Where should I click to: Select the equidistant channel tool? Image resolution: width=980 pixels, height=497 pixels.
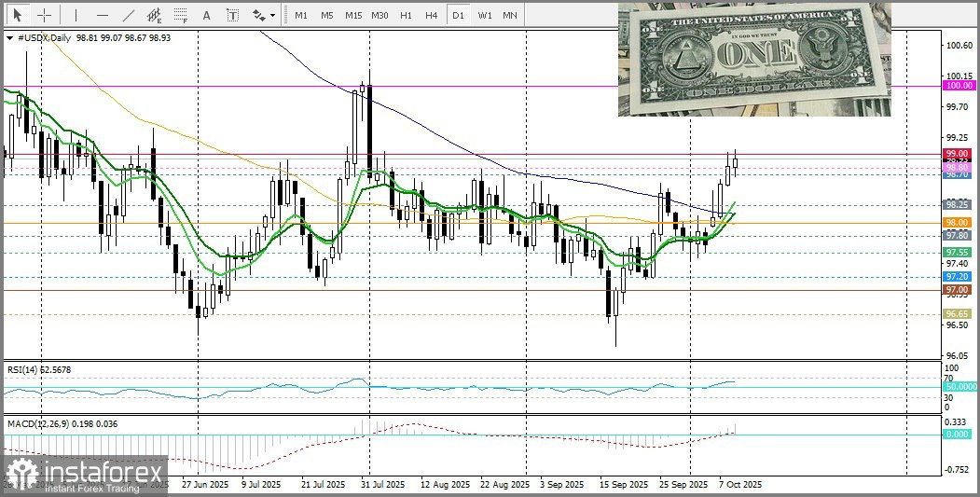(x=154, y=16)
